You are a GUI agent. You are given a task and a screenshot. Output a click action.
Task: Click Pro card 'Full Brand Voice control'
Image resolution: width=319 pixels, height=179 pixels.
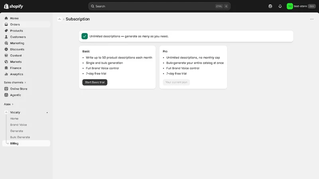pyautogui.click(x=183, y=68)
